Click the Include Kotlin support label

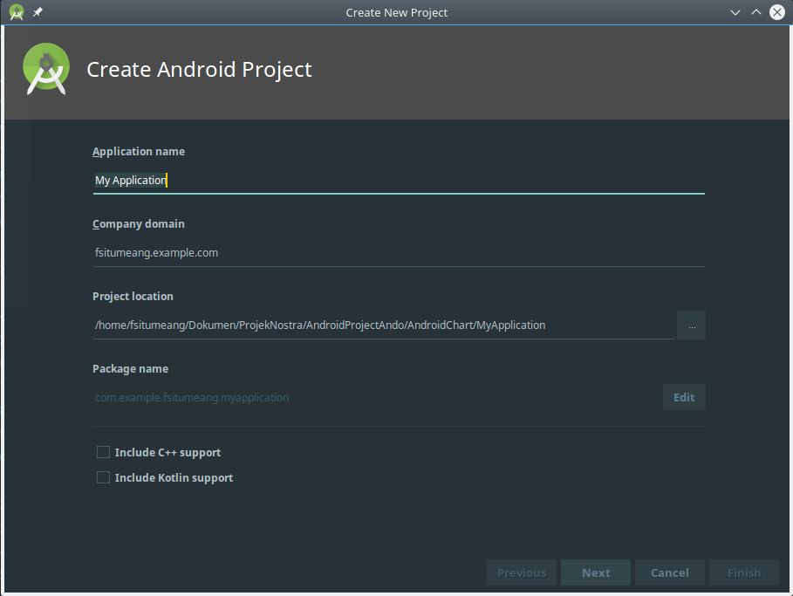pyautogui.click(x=174, y=478)
